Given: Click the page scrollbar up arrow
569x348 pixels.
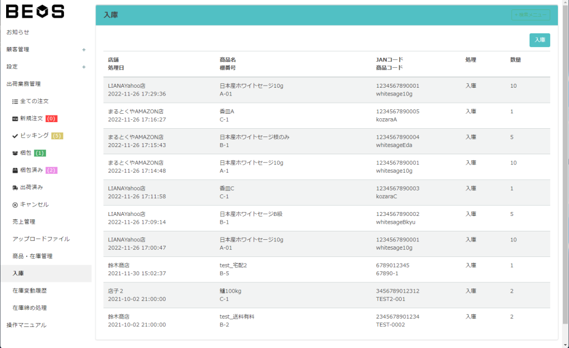Looking at the screenshot, I should 565,3.
